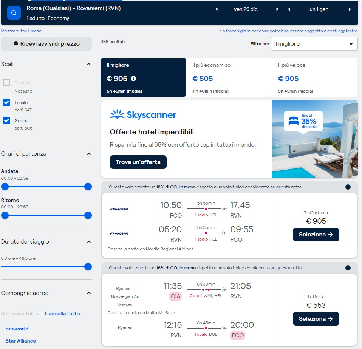Go to next departure date after ven 29 dic
This screenshot has height=349, width=362.
click(x=277, y=9)
